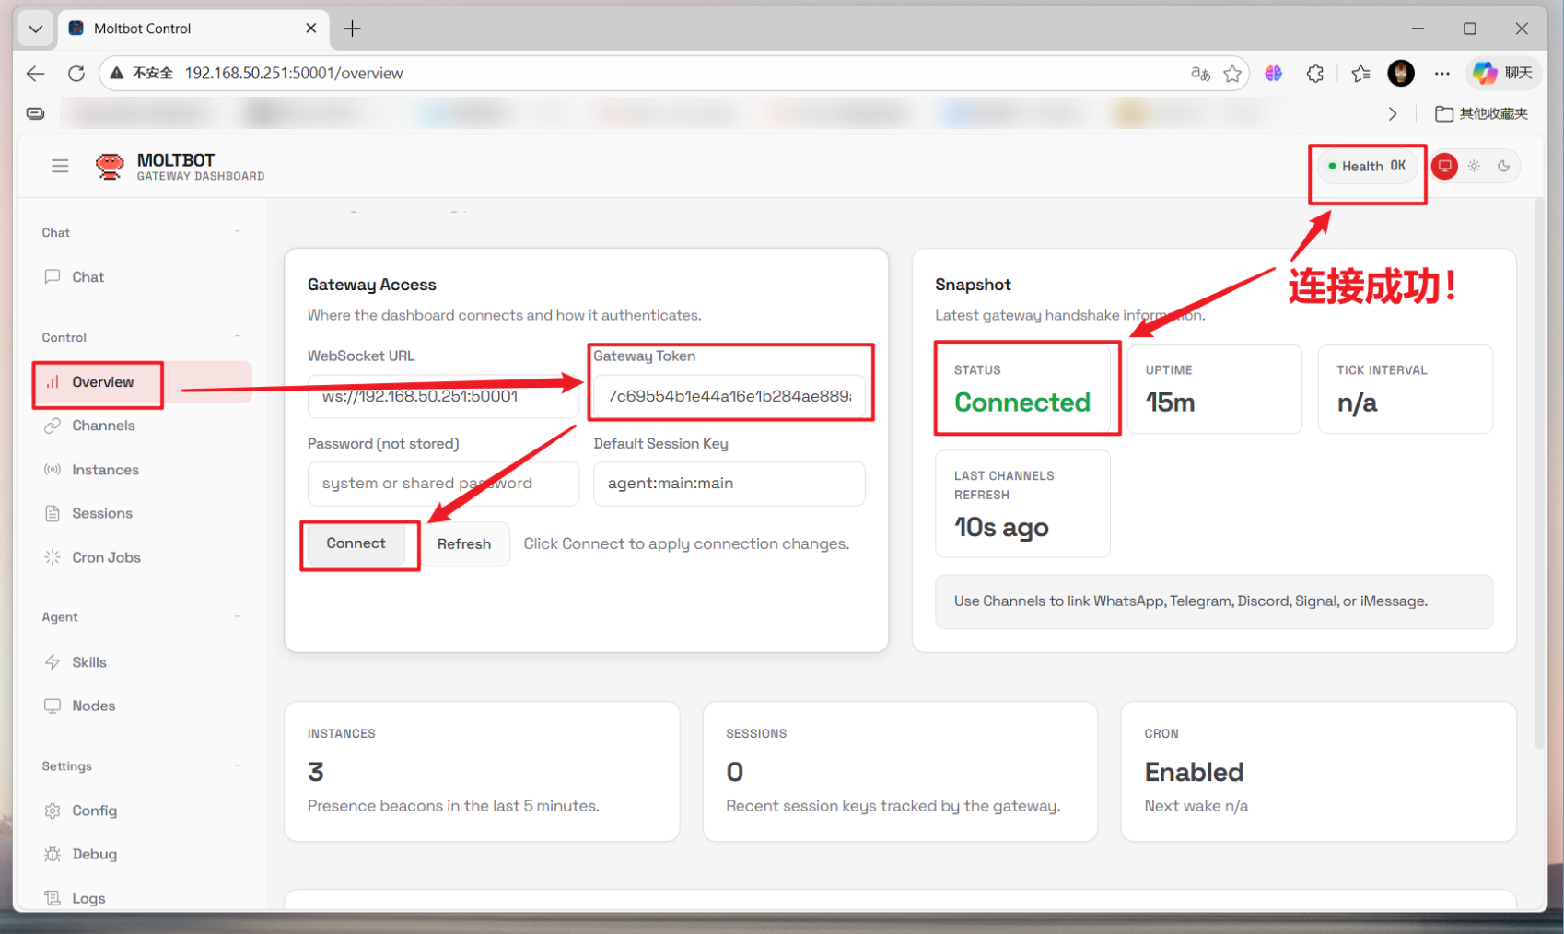The height and width of the screenshot is (934, 1564).
Task: Reload the browser page
Action: (x=76, y=73)
